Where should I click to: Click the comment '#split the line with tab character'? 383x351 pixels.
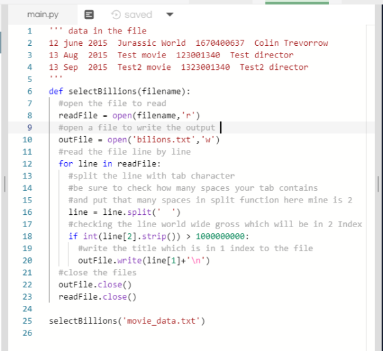pos(151,176)
